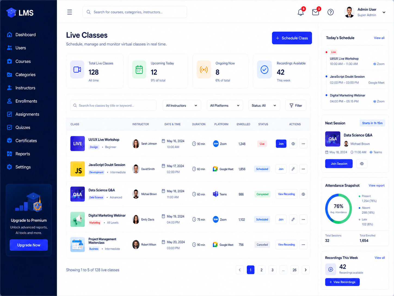Toggle the hamburger sidebar menu
The width and height of the screenshot is (394, 296).
pos(70,12)
